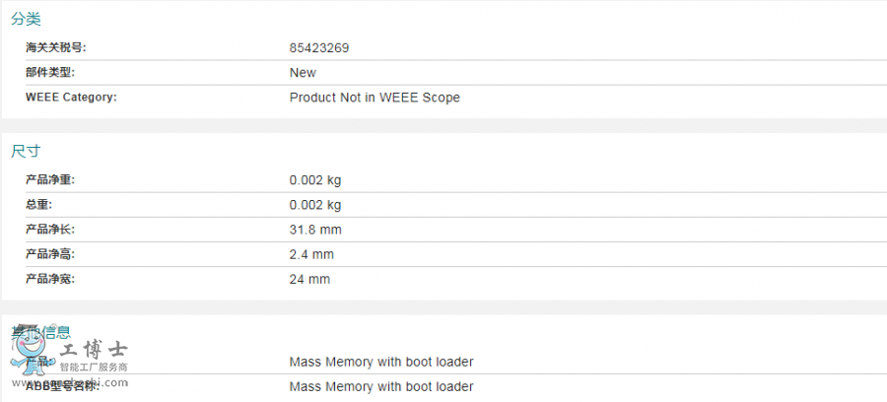Click the 工博士 brand name watermark text
887x402 pixels.
(94, 350)
